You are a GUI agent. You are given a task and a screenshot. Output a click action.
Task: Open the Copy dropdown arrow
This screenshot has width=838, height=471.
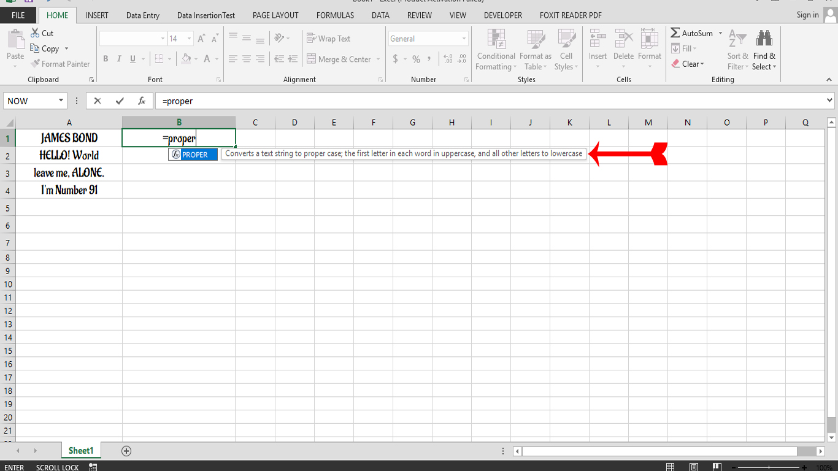tap(66, 49)
